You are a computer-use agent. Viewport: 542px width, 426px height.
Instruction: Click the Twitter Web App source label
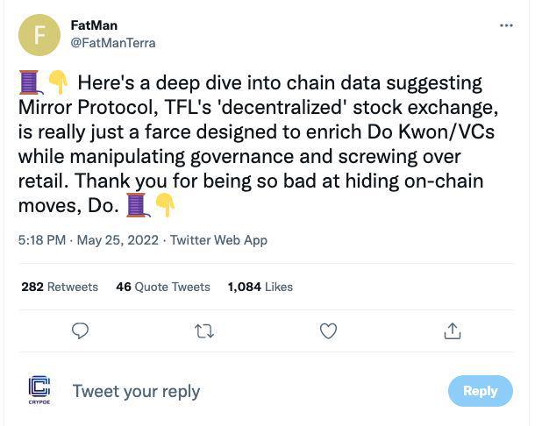(x=218, y=240)
